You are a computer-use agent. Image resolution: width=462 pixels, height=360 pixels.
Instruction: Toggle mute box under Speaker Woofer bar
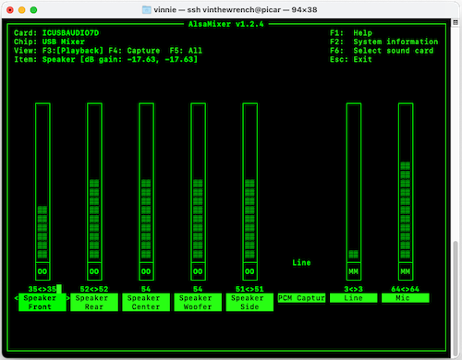(198, 271)
